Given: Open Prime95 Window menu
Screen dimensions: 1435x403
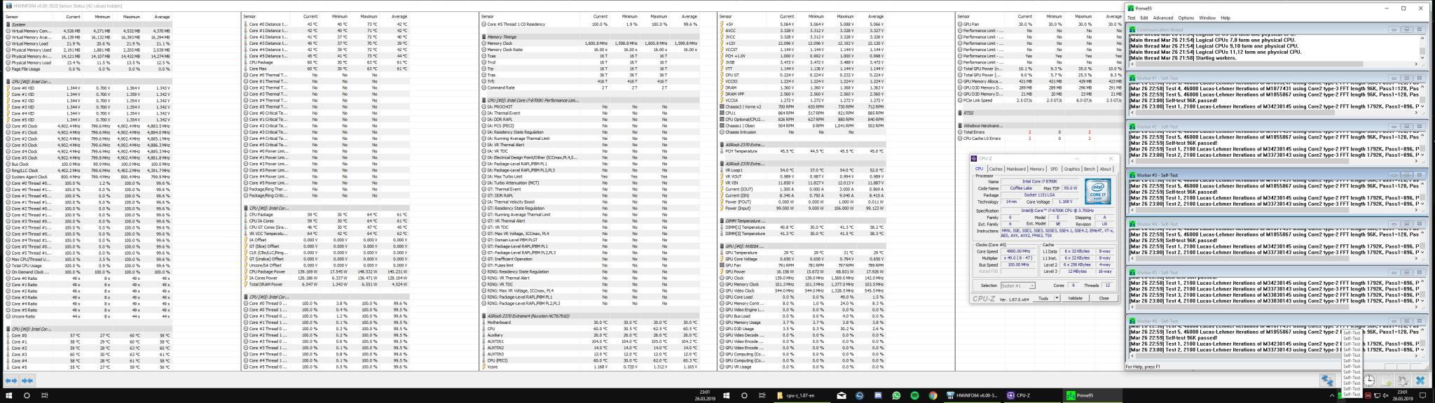Looking at the screenshot, I should (x=1208, y=17).
